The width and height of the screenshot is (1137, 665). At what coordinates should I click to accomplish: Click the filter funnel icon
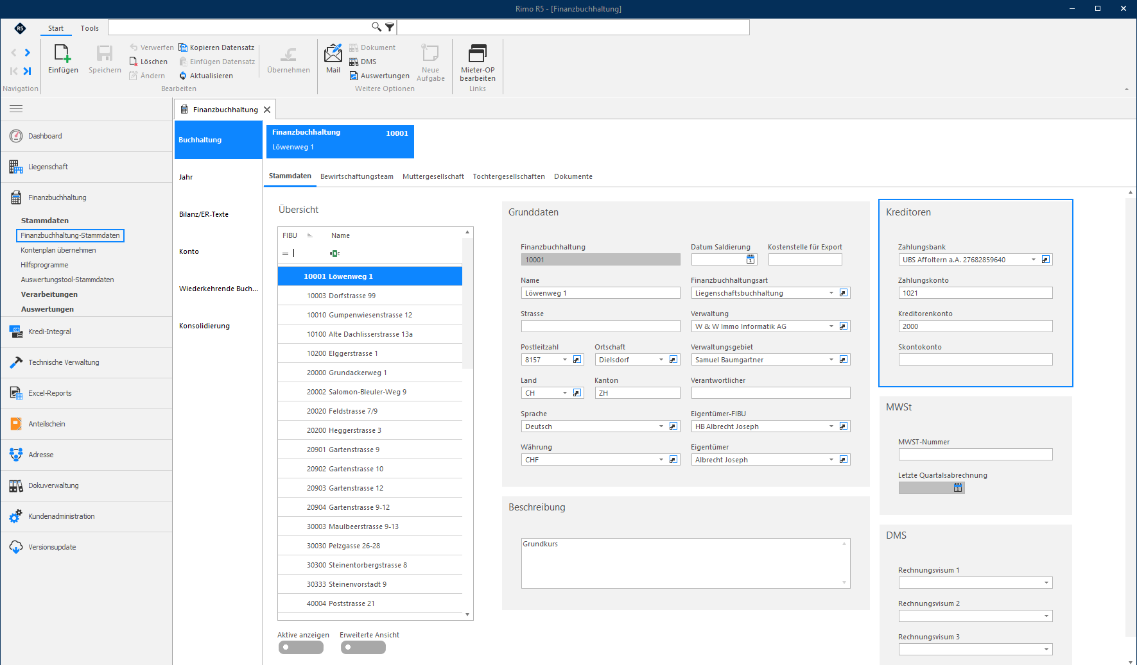pyautogui.click(x=390, y=27)
